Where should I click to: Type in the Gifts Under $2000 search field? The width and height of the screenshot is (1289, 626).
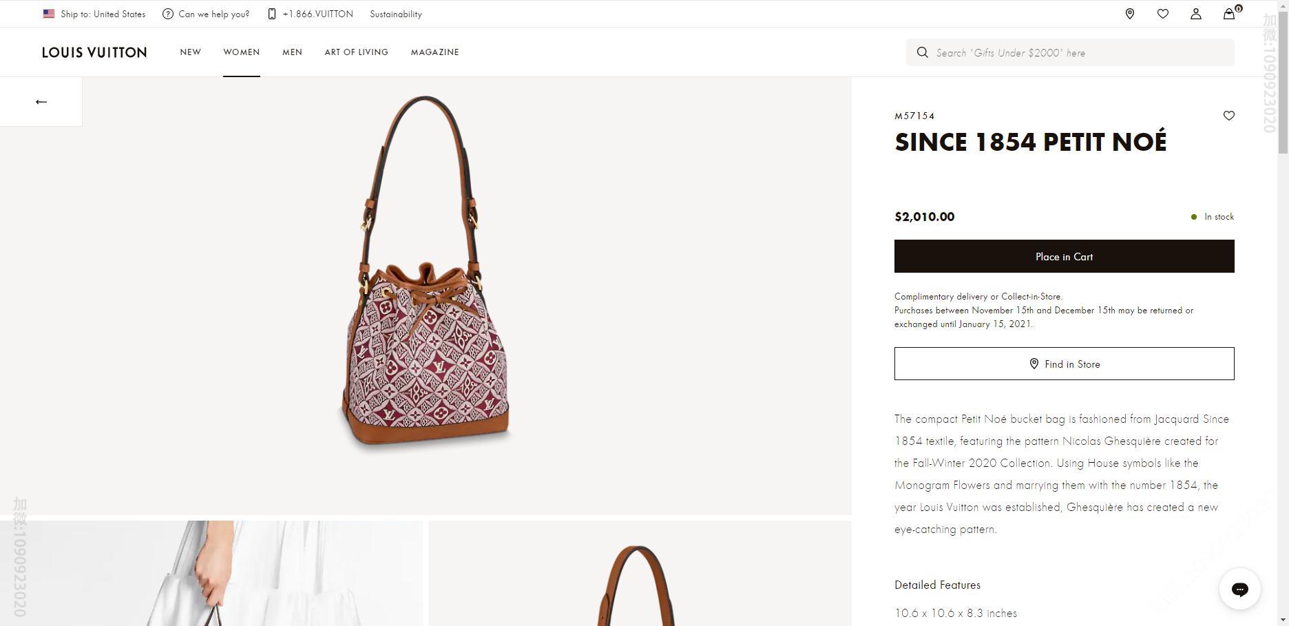click(x=1078, y=53)
